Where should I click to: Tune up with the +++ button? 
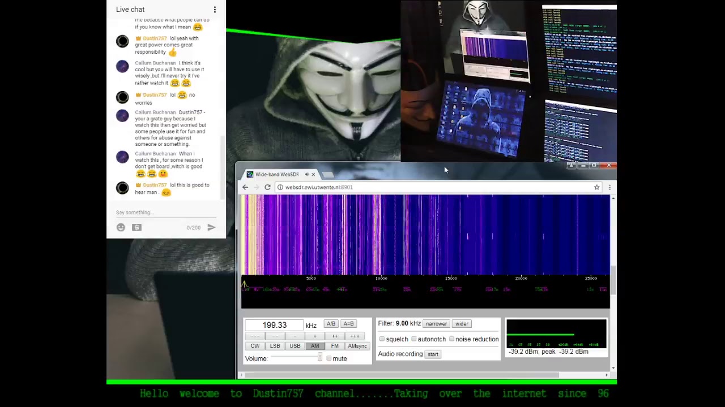[x=355, y=336]
